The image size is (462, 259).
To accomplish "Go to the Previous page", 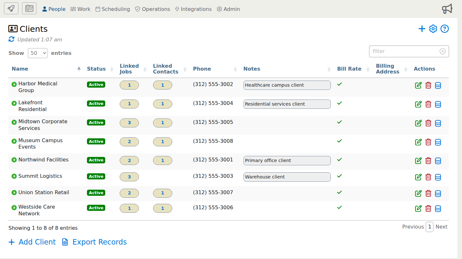I will pyautogui.click(x=413, y=227).
